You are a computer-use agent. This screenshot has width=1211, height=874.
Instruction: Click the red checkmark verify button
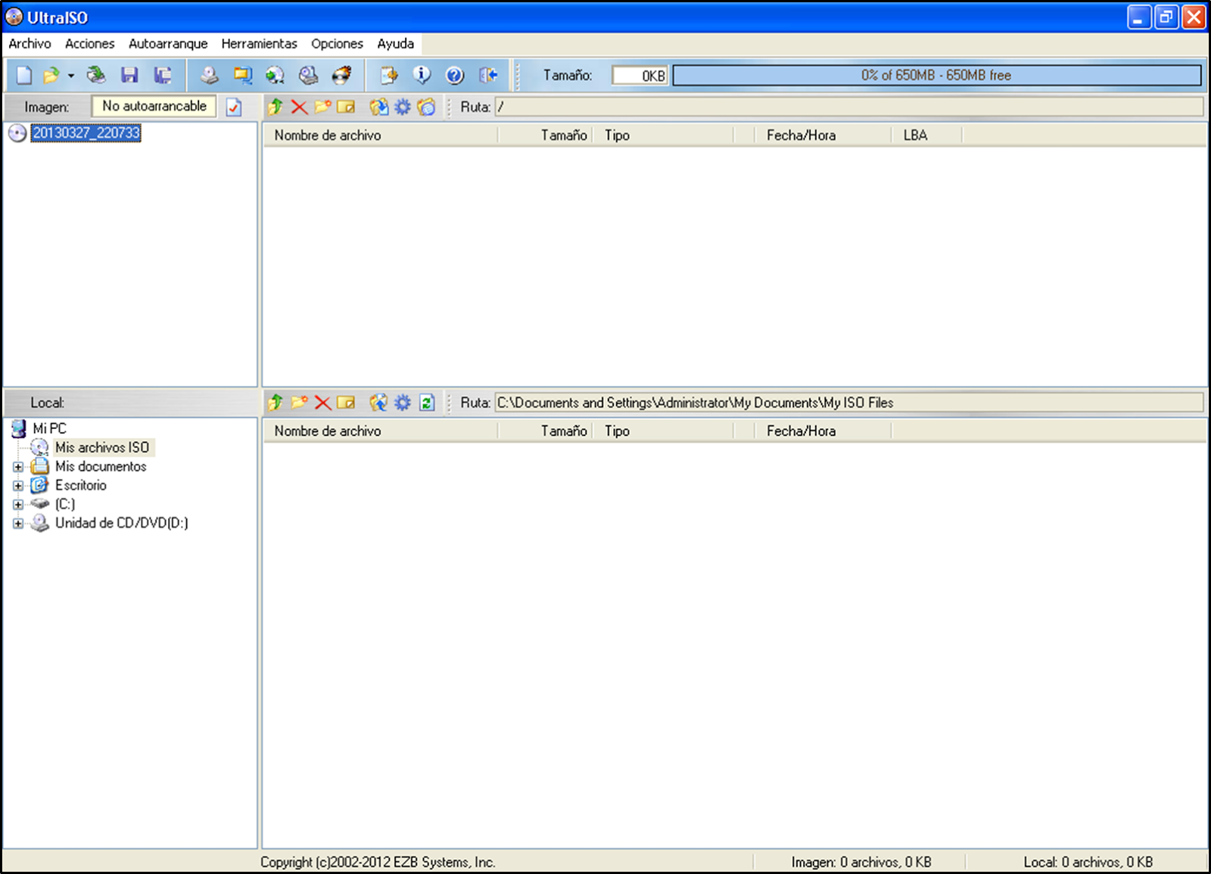coord(233,107)
